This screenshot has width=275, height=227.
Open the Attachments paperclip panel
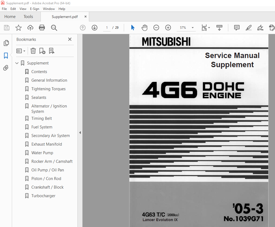[x=6, y=68]
